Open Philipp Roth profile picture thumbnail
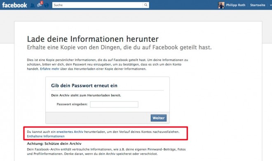The width and height of the screenshot is (272, 161). [221, 5]
